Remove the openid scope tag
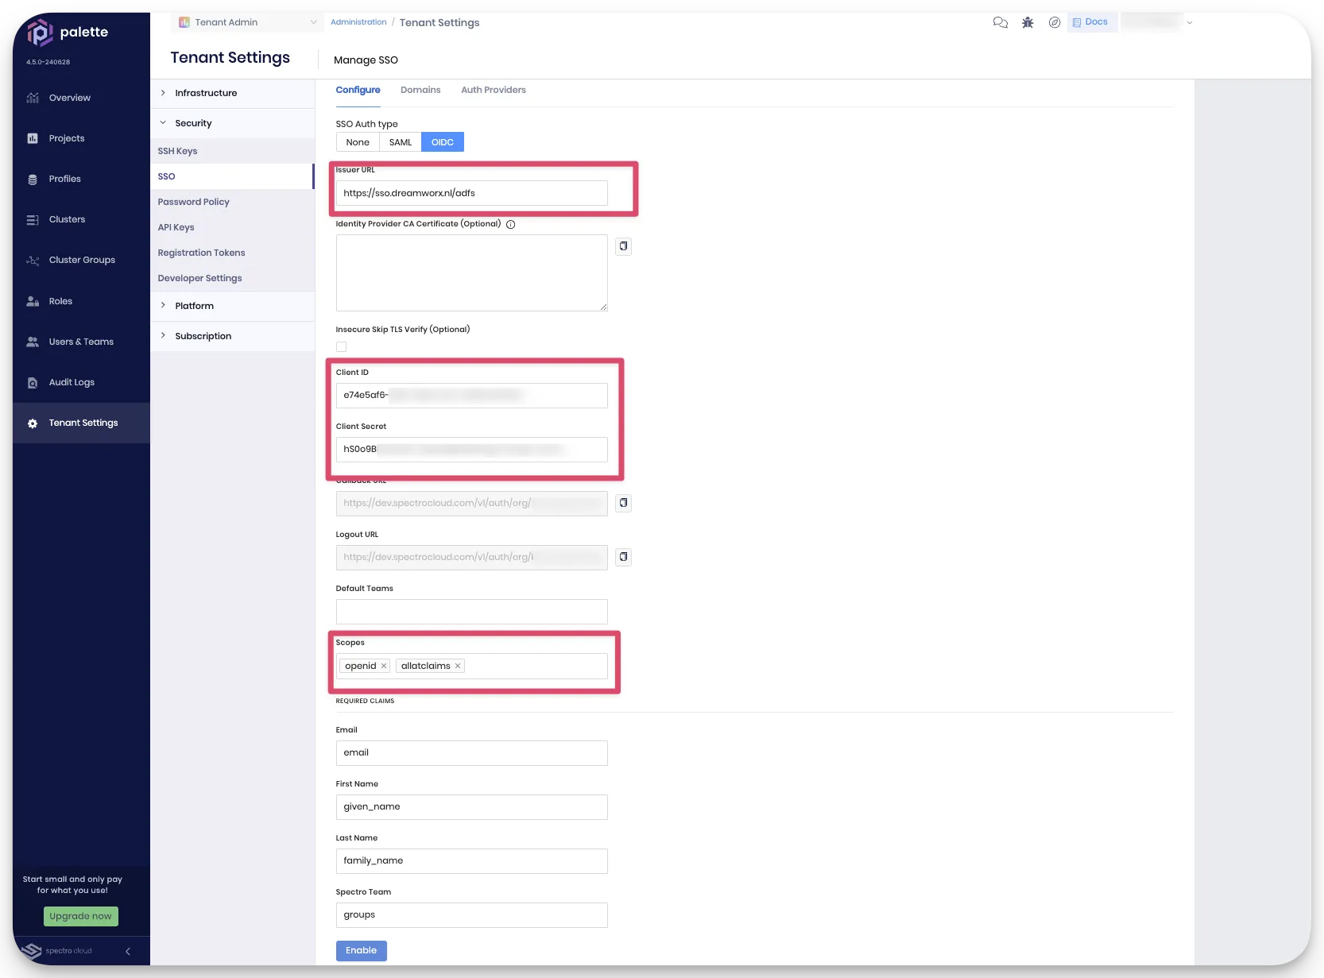 tap(384, 666)
